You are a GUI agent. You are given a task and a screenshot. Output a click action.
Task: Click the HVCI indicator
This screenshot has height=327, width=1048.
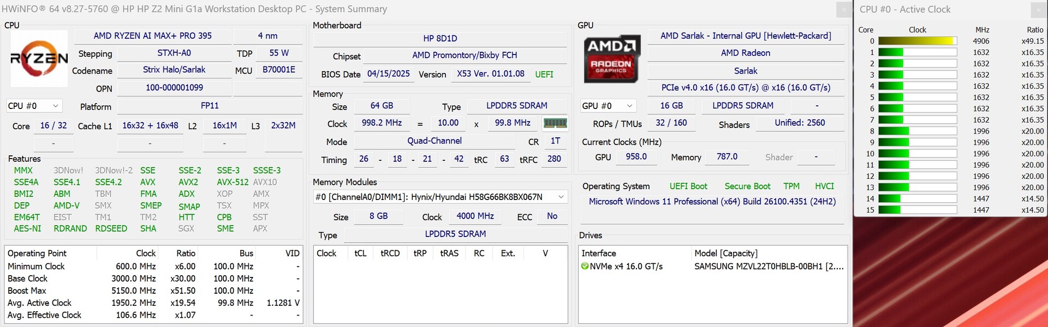(824, 186)
